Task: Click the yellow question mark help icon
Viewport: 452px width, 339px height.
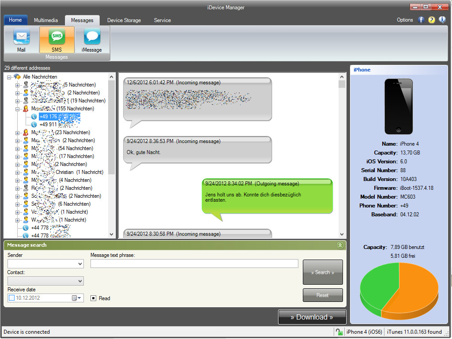Action: [432, 19]
